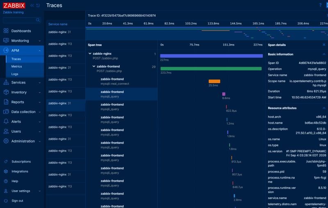Open the Traces submenu item
The image size is (328, 208).
point(25,59)
